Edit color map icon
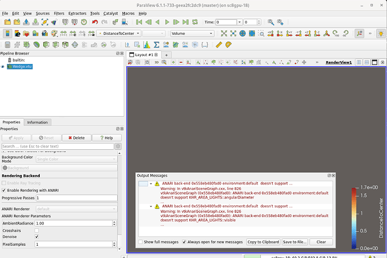 (x=17, y=33)
